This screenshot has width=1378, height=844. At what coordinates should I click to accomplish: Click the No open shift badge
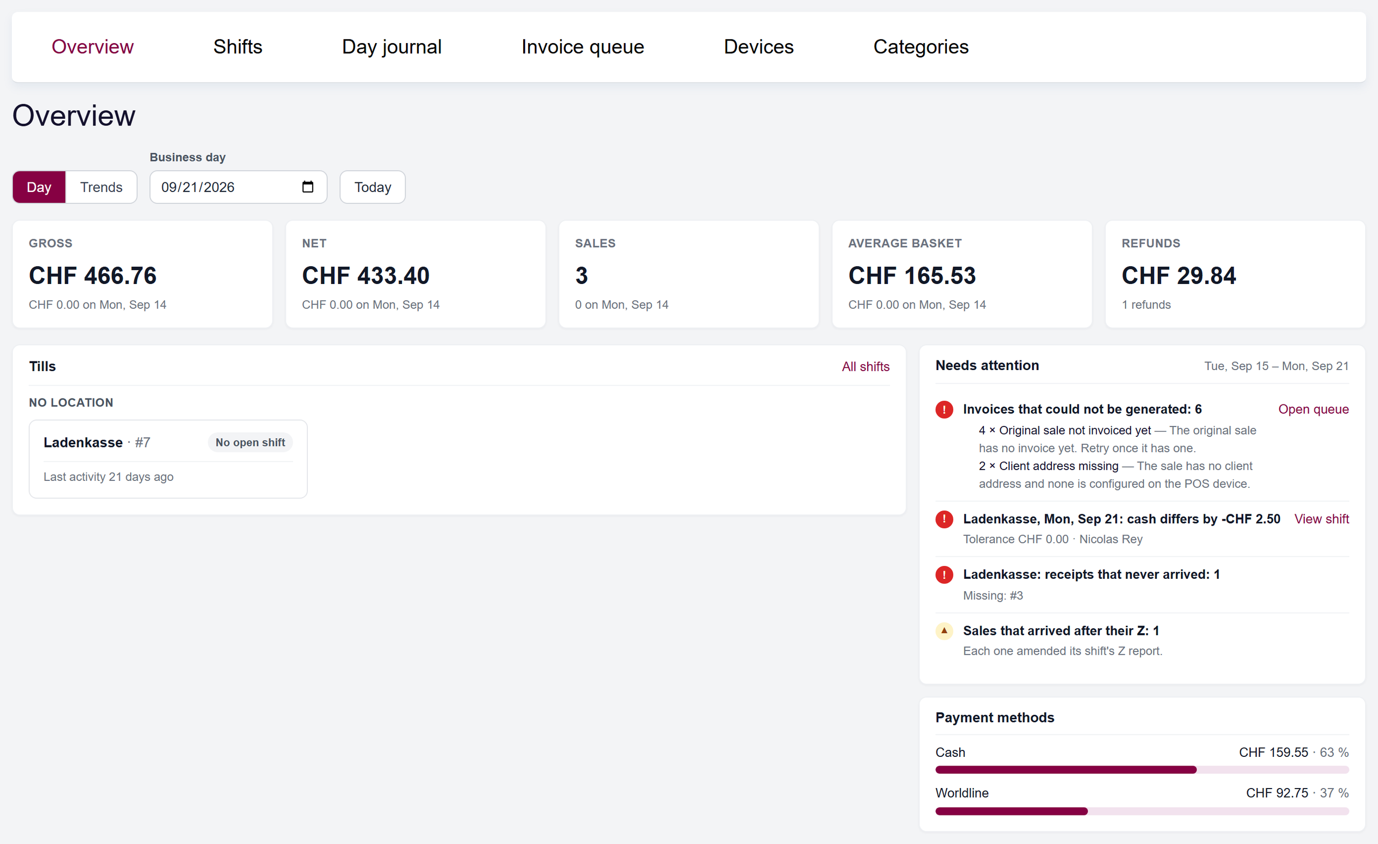pyautogui.click(x=250, y=443)
